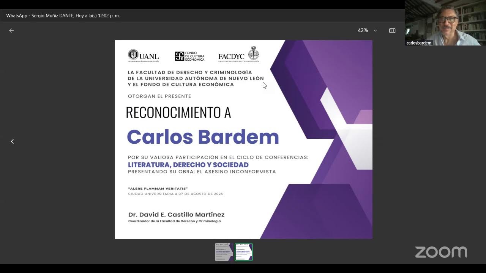Click "PRESENTANDO SU OBRA: EL ASESINO INCONFORMISTA" line
This screenshot has height=273, width=486.
point(202,172)
